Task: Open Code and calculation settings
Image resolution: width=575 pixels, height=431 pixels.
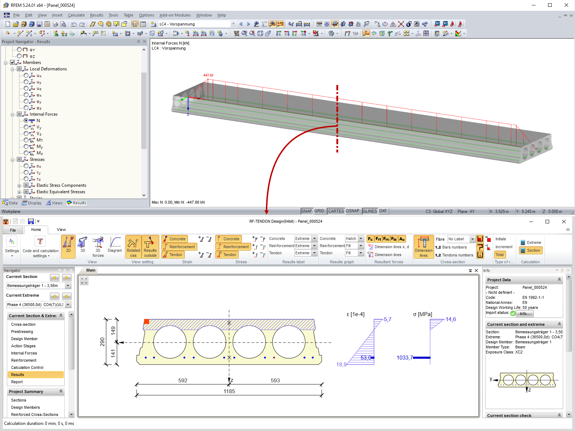Action: pos(40,247)
